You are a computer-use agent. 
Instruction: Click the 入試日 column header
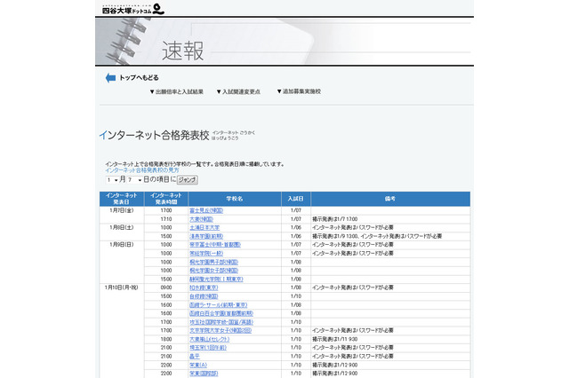point(296,199)
